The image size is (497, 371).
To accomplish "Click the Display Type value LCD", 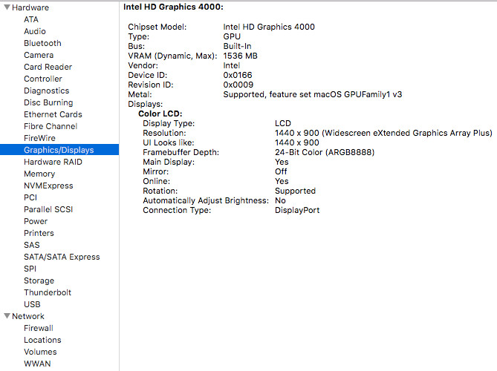I will tap(283, 123).
